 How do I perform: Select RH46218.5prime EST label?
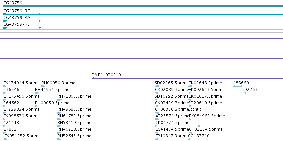74,129
